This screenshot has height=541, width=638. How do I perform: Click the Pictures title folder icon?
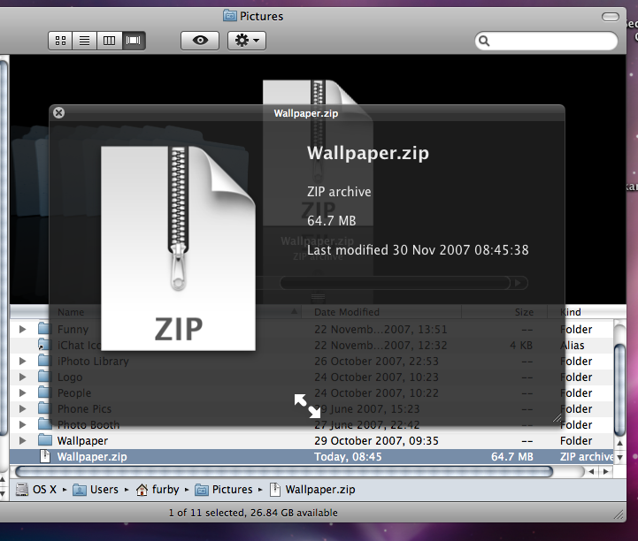[x=230, y=16]
